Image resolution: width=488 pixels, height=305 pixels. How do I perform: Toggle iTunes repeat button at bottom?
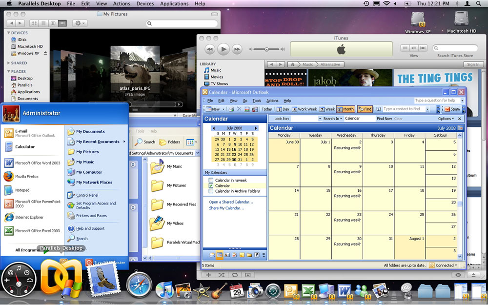coord(235,275)
